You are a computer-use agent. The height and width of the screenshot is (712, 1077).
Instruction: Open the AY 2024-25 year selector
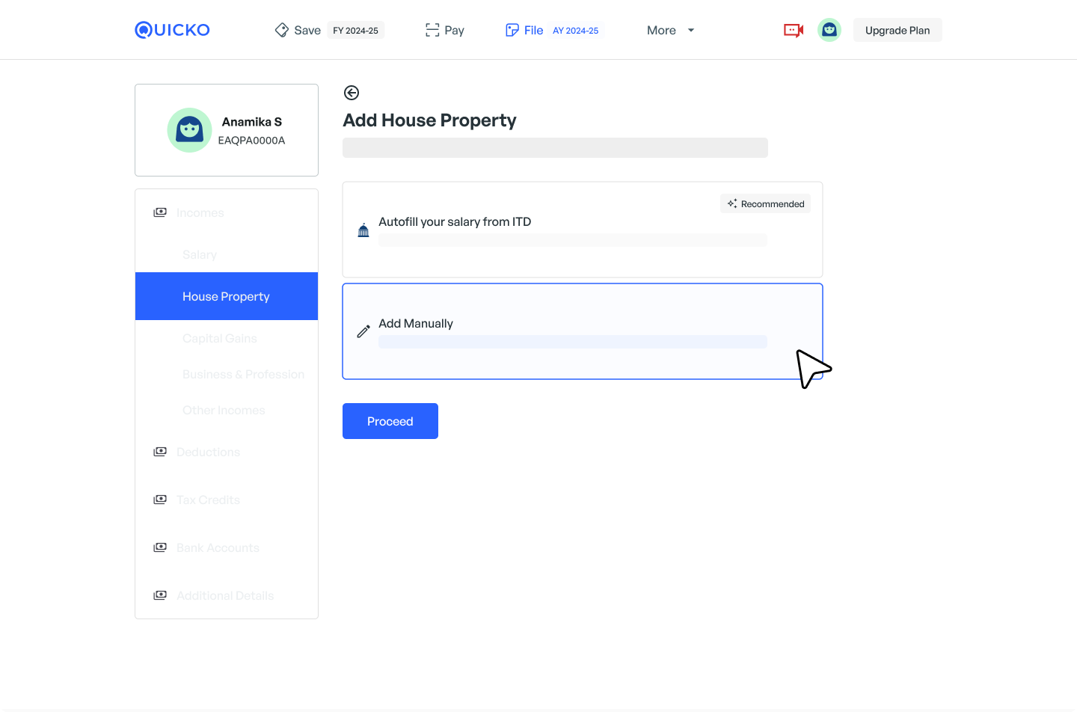tap(575, 31)
